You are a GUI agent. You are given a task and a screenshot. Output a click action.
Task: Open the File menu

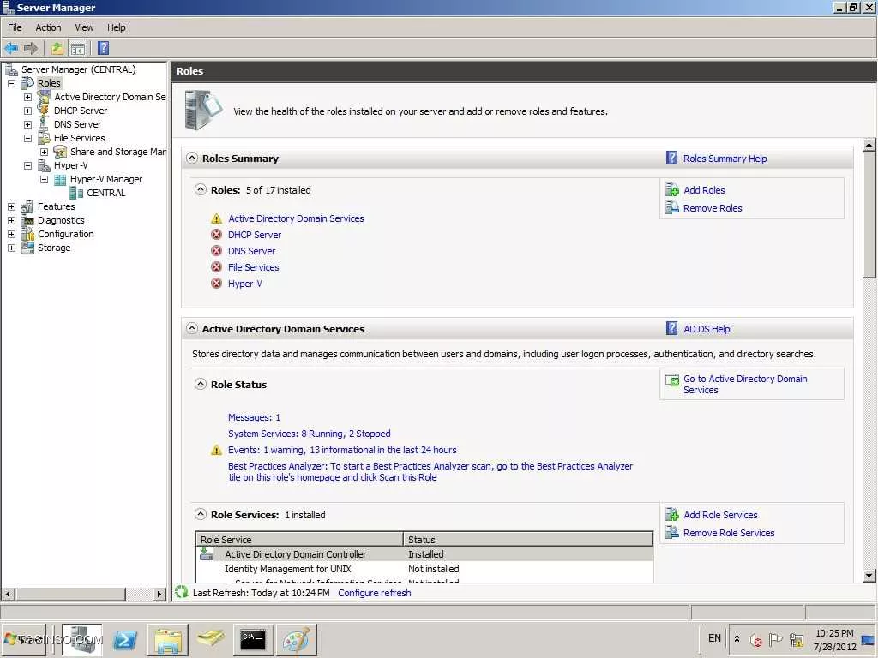coord(15,27)
